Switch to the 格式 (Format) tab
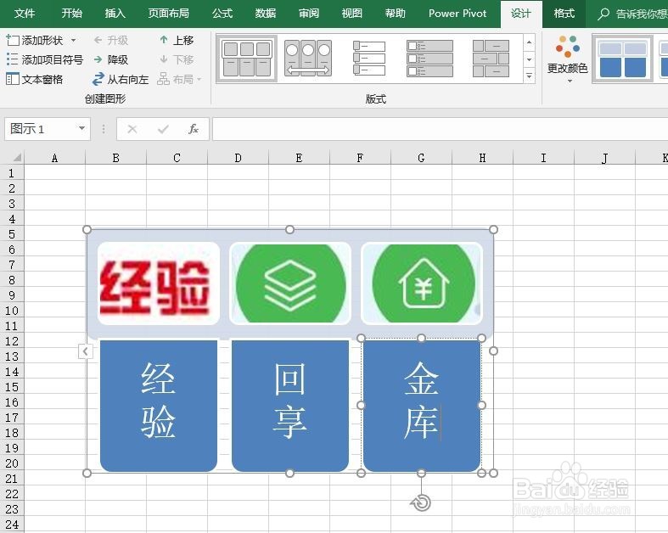 (564, 14)
